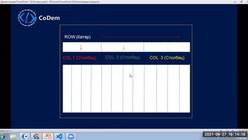The image size is (248, 140).
Task: Click the 'COL 3 (Столбец)' yellow label
Action: click(x=167, y=58)
